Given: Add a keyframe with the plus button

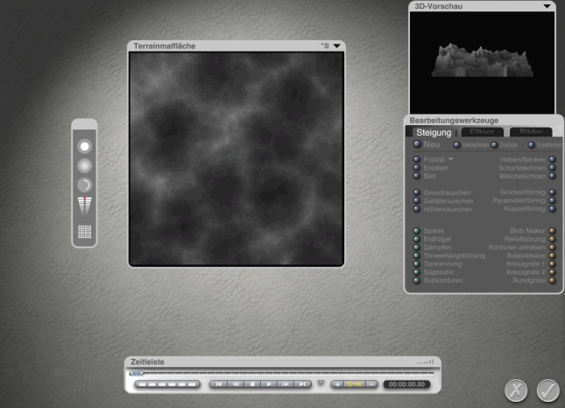Looking at the screenshot, I should [337, 384].
